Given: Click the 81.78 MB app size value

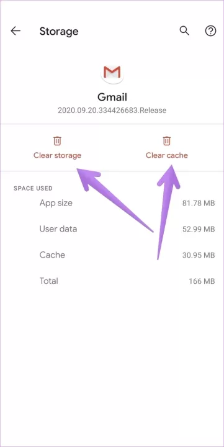Looking at the screenshot, I should (x=199, y=203).
